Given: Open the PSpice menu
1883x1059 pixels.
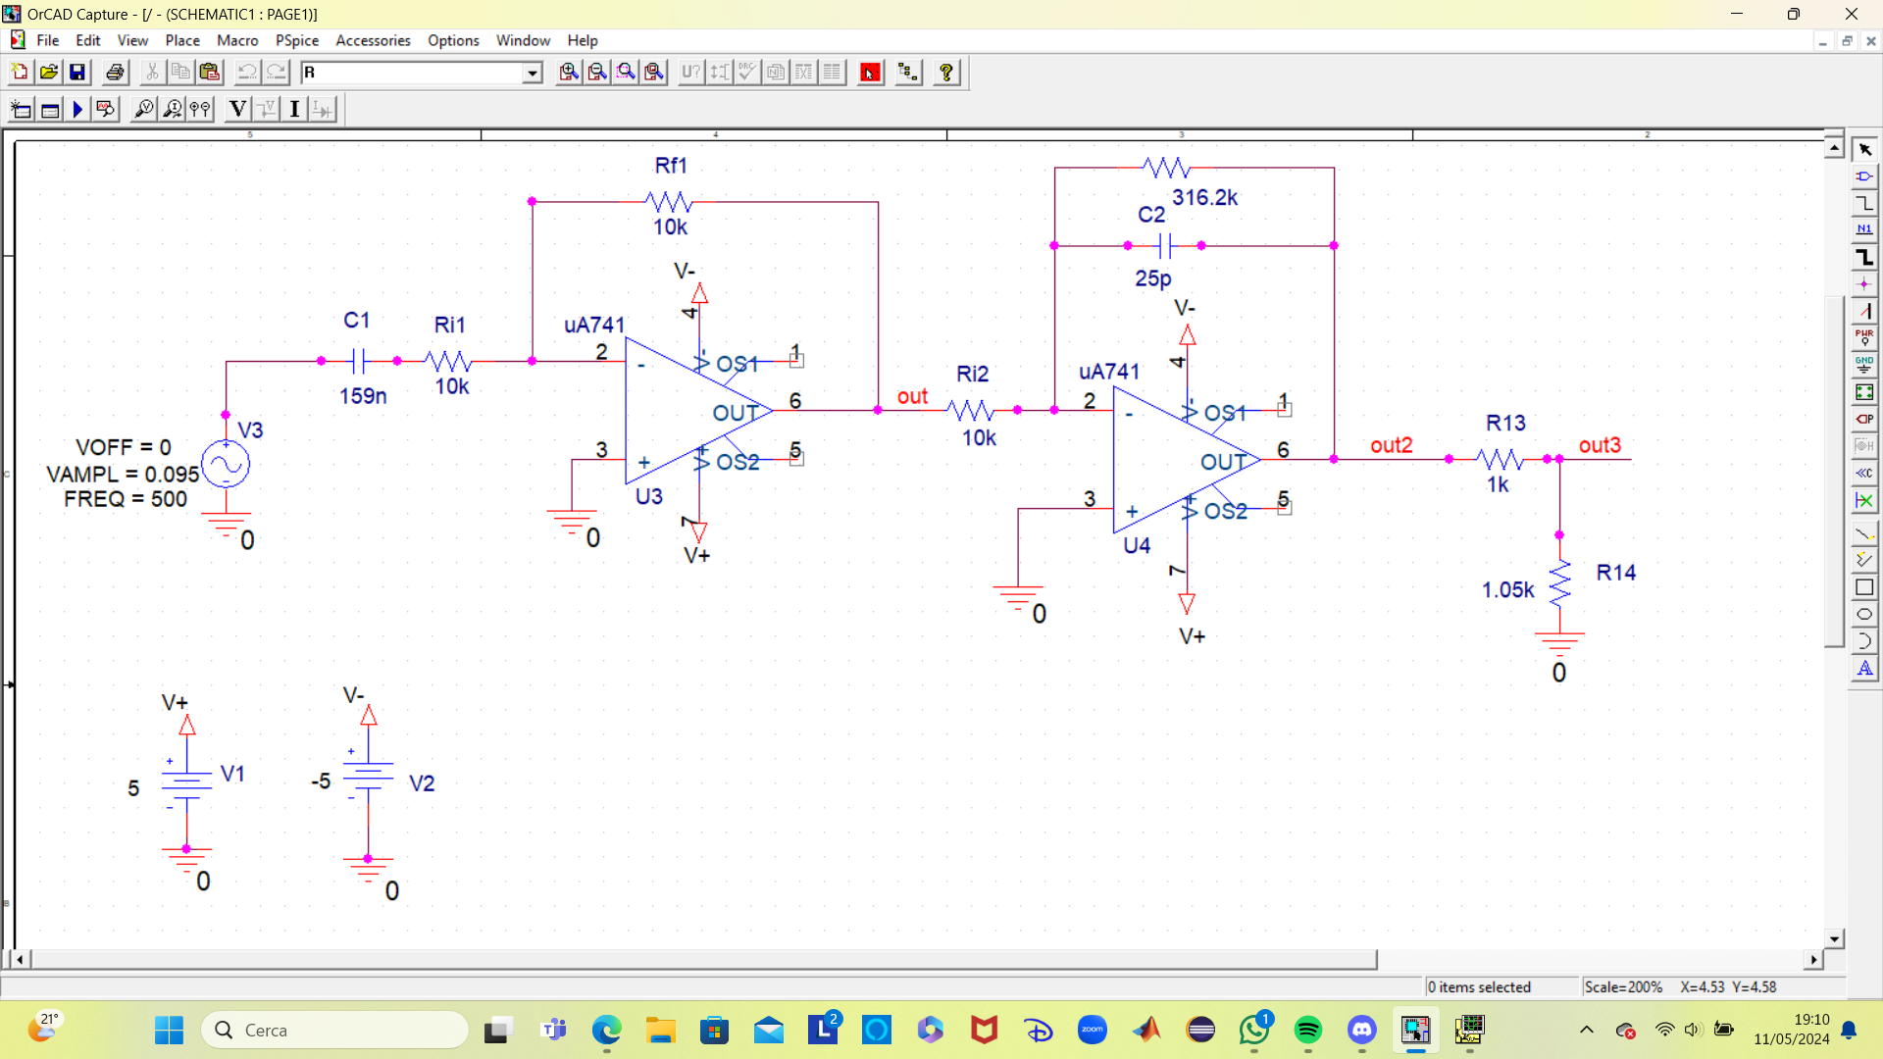Looking at the screenshot, I should [296, 40].
